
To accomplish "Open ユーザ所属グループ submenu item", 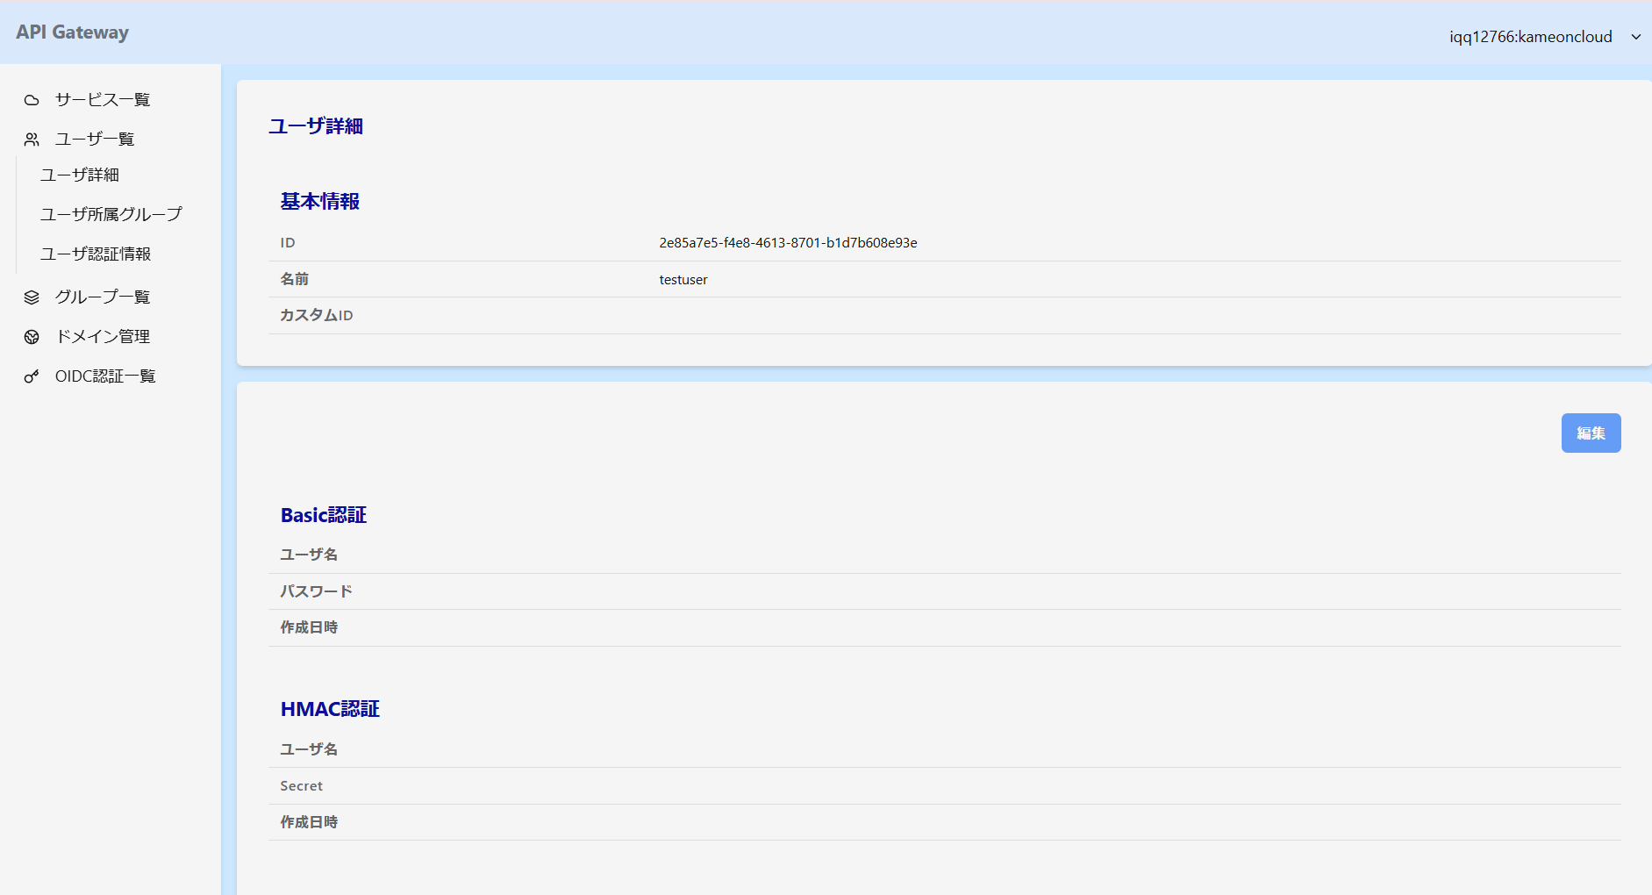I will pos(111,214).
